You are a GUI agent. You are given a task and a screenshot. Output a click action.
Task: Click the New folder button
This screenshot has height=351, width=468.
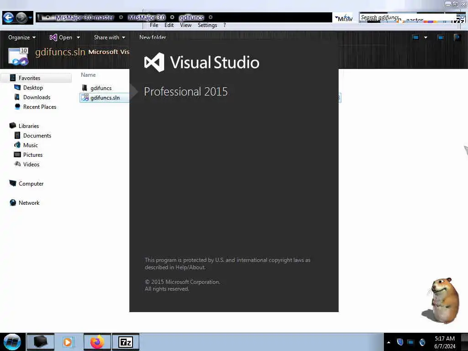coord(153,37)
